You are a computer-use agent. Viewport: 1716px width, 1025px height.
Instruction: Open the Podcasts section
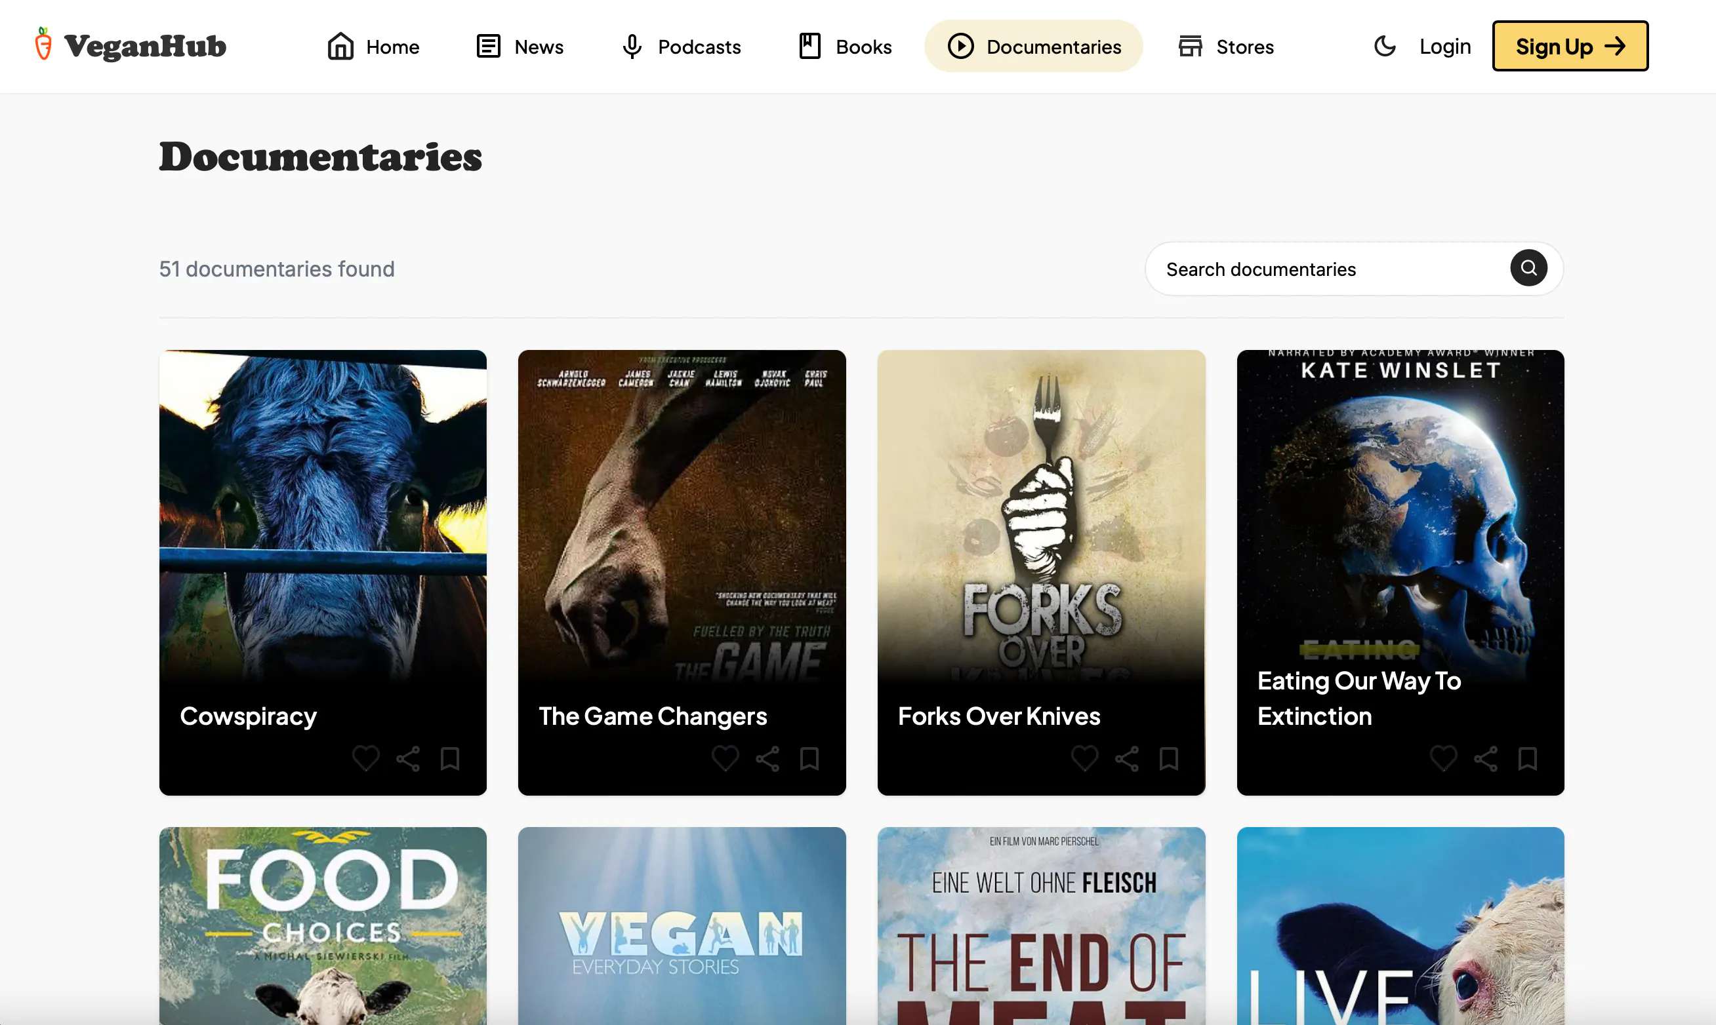click(x=681, y=47)
